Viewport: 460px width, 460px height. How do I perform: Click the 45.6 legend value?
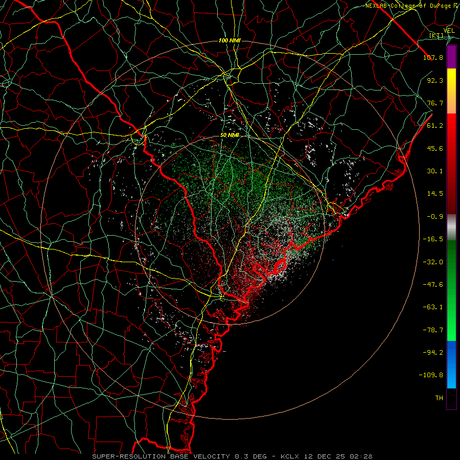pos(435,148)
